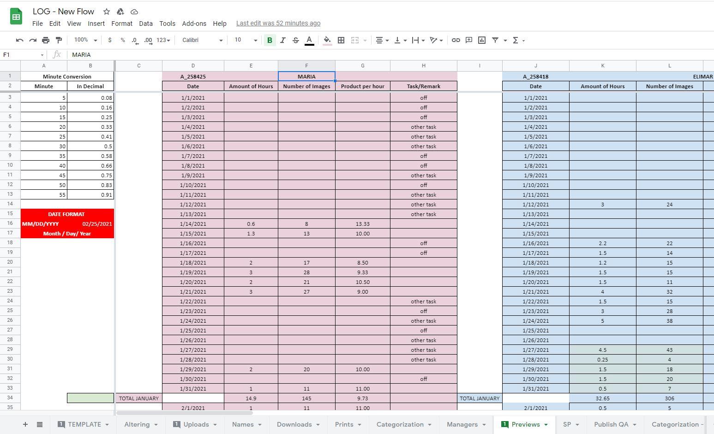This screenshot has width=714, height=434.
Task: Click the all sheets list button
Action: coord(40,424)
